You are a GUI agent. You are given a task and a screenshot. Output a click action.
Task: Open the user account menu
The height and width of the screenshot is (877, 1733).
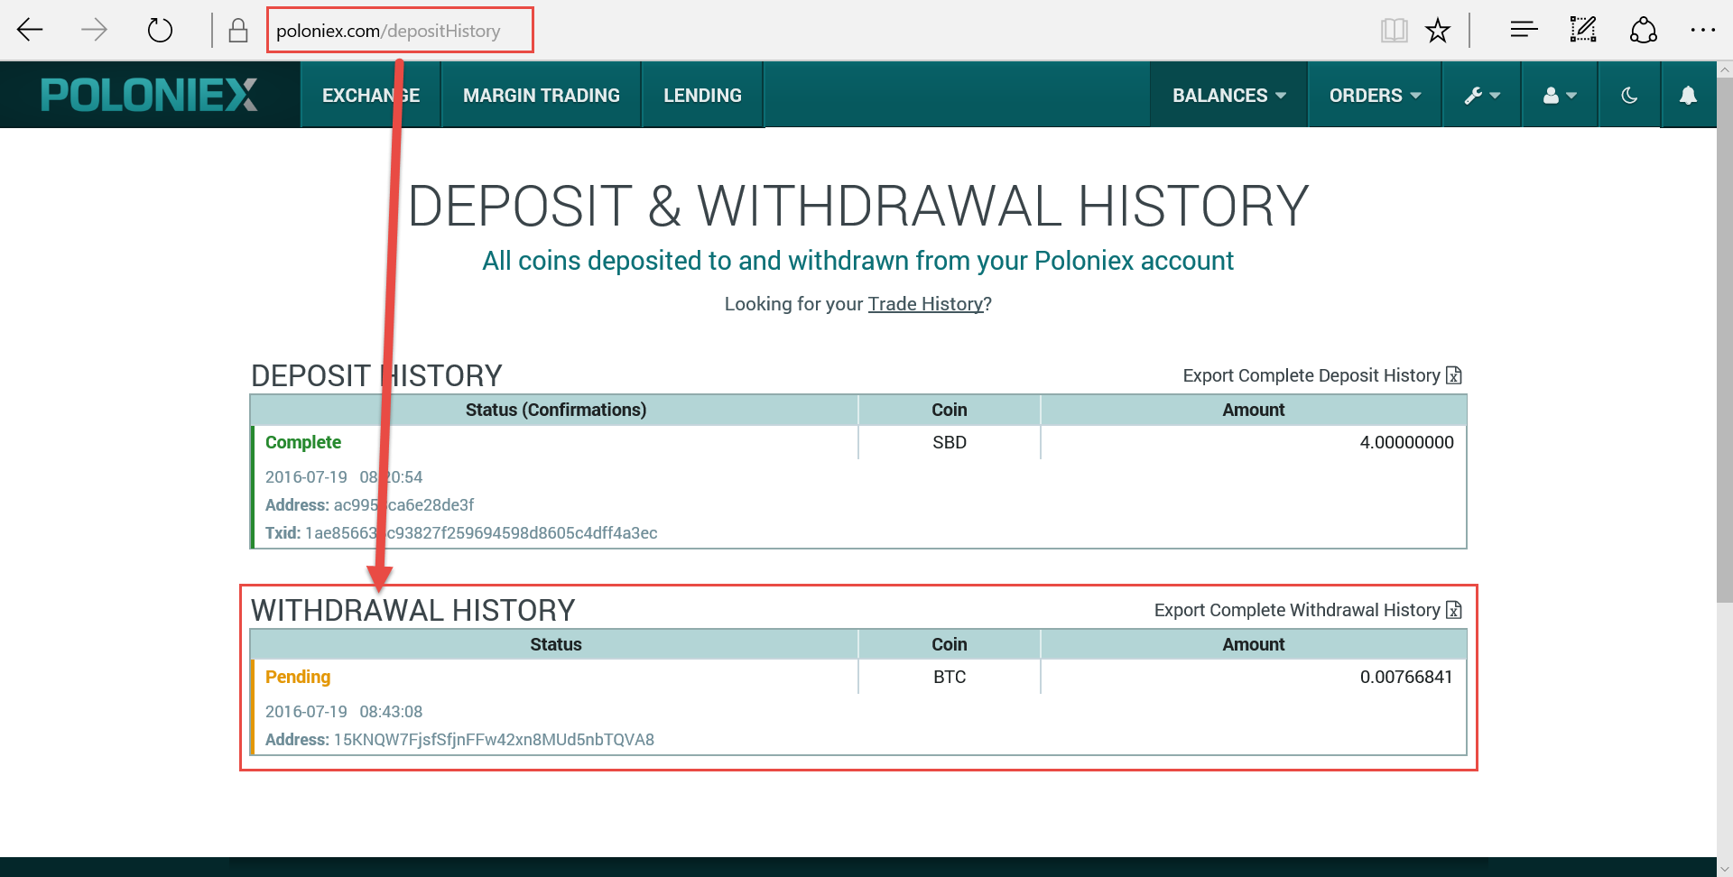click(1560, 95)
